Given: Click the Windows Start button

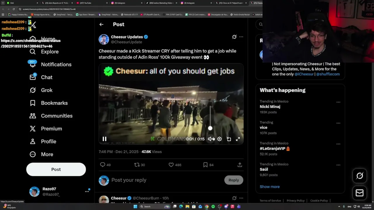Looking at the screenshot, I should pos(135,206).
